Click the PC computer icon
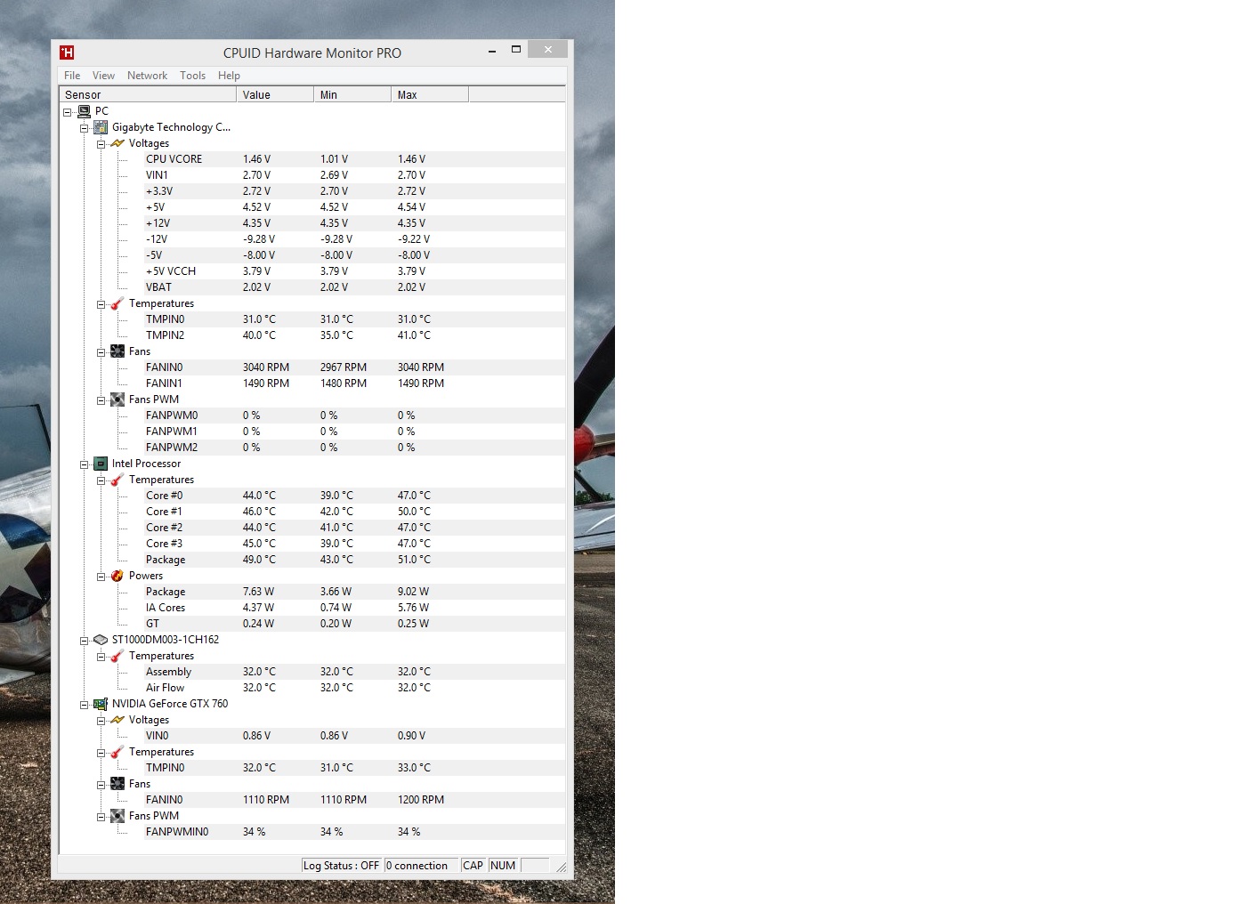The height and width of the screenshot is (904, 1246). 84,111
